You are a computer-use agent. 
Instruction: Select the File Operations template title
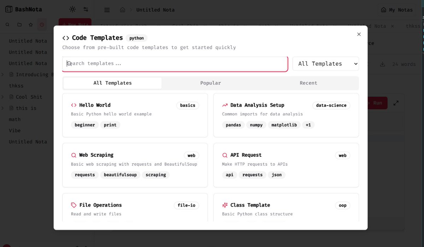pyautogui.click(x=100, y=205)
